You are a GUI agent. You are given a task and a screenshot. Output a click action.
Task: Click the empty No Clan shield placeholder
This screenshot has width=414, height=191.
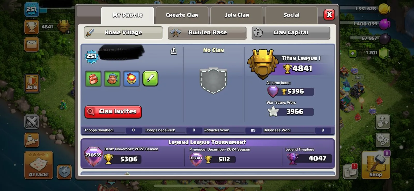pos(213,81)
